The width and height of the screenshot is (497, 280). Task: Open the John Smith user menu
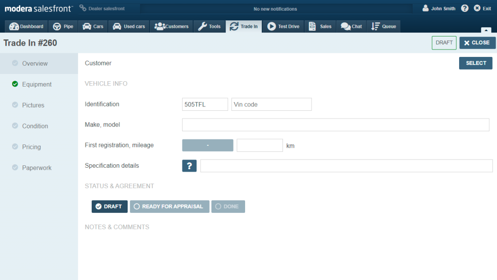pos(439,8)
